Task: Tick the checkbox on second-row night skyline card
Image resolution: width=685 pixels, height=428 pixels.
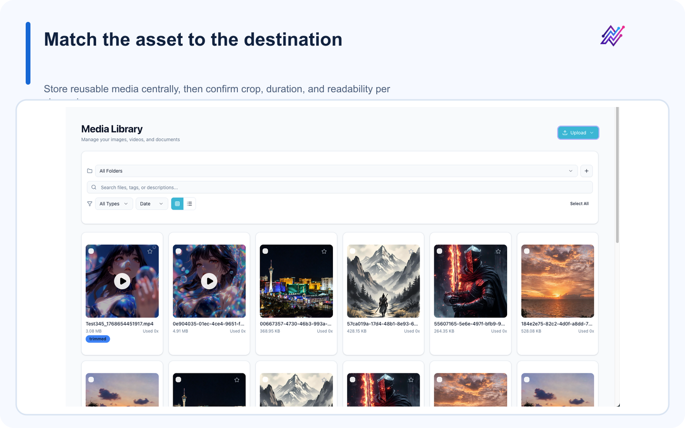Action: pos(178,379)
